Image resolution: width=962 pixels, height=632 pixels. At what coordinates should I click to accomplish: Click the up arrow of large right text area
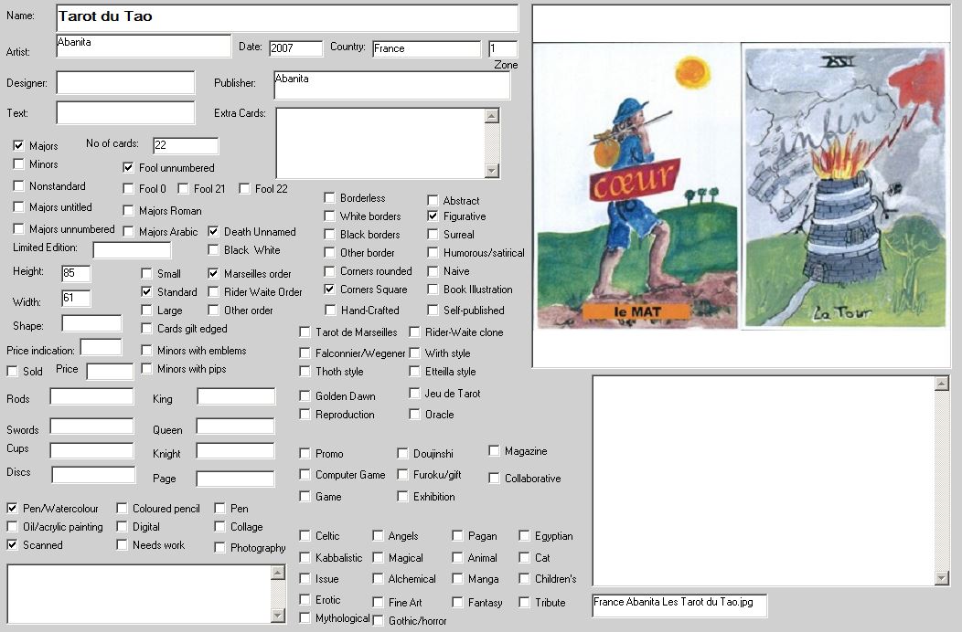tap(942, 384)
